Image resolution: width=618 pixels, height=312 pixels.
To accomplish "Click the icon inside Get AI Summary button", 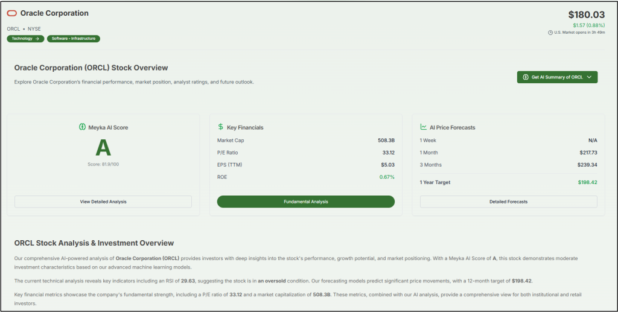I will tap(526, 77).
